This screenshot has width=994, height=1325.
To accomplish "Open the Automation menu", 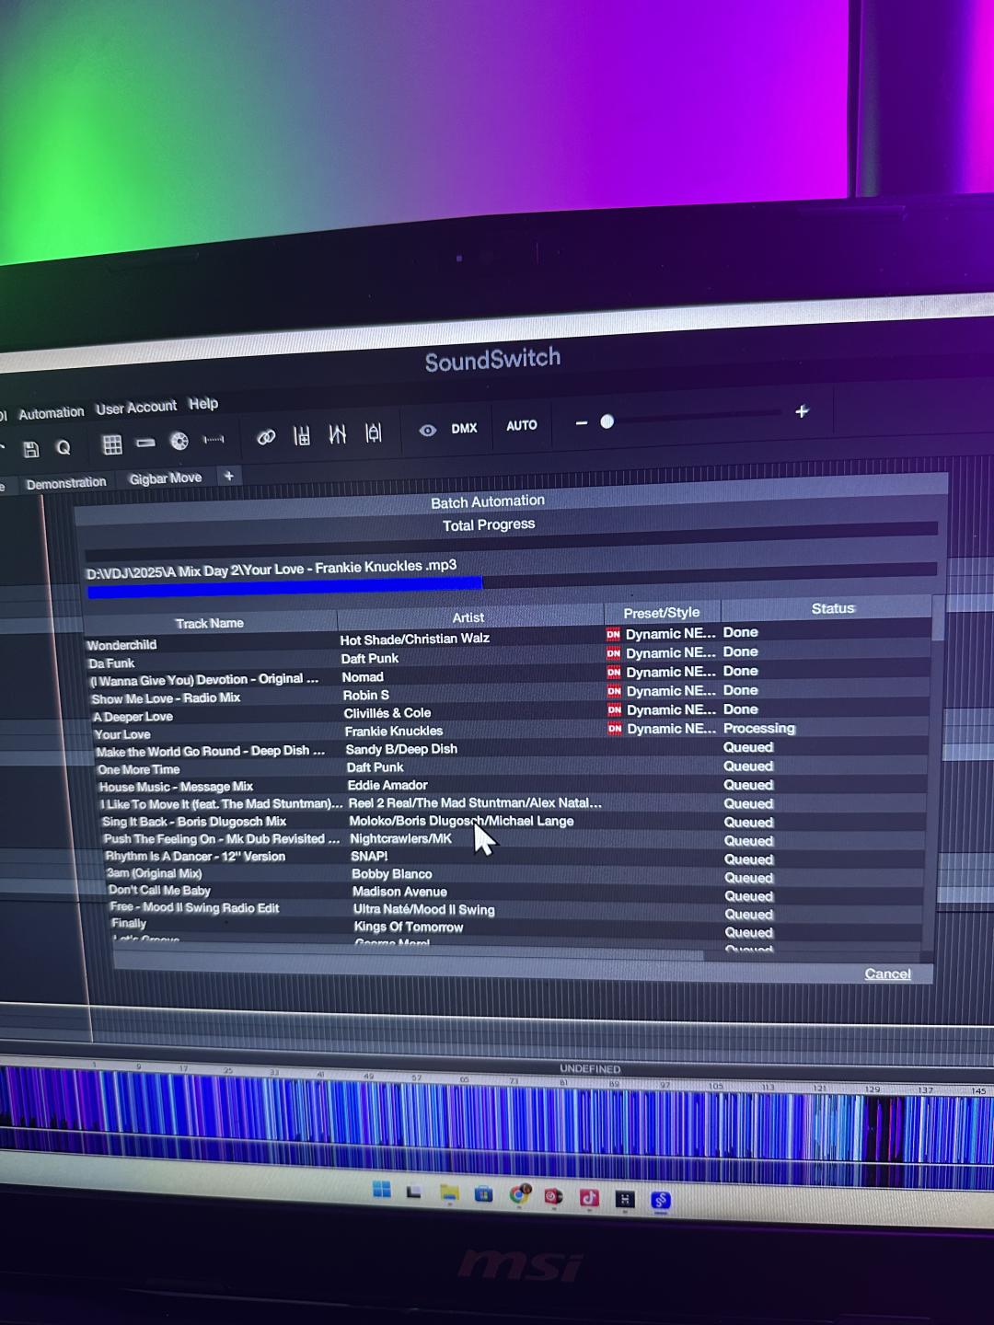I will click(x=52, y=413).
